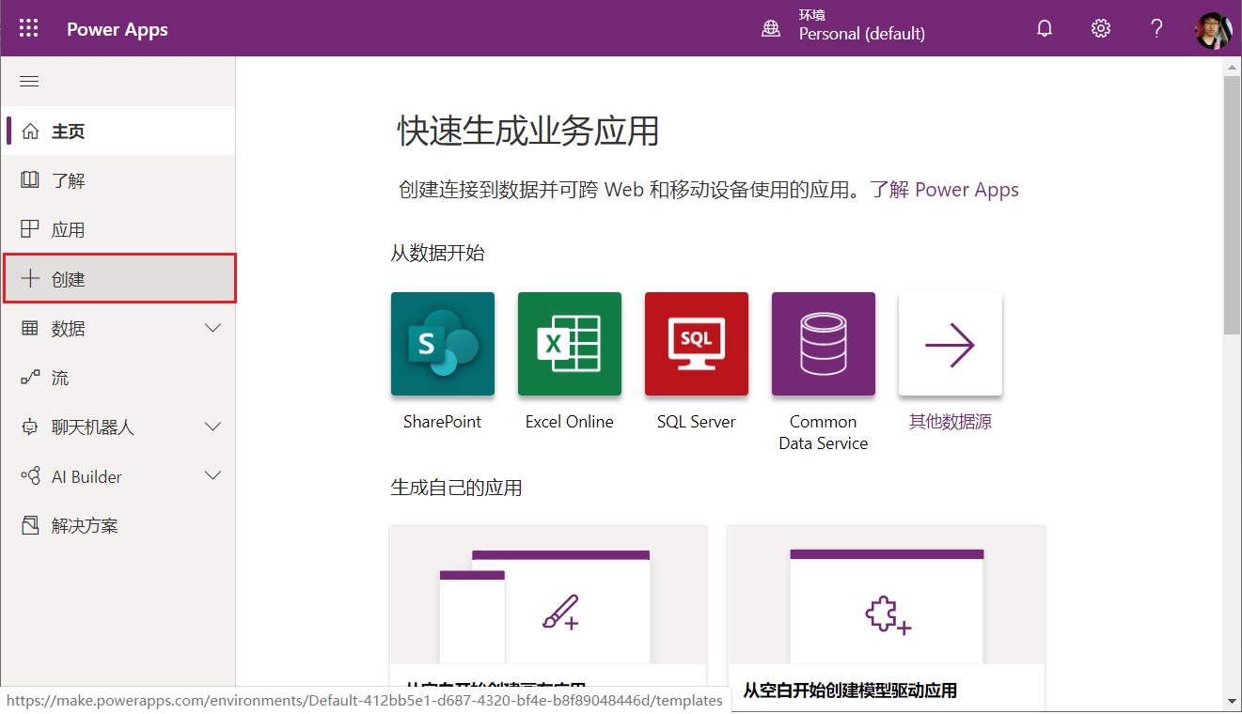Image resolution: width=1242 pixels, height=714 pixels.
Task: Open 应用 in the sidebar
Action: [x=118, y=229]
